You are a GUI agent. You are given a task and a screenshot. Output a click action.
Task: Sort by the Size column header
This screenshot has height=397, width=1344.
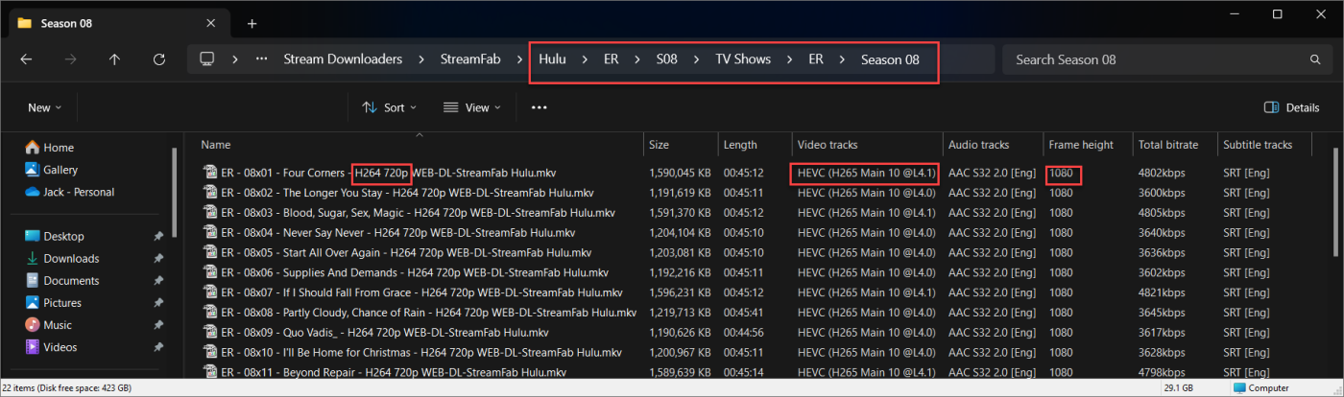click(x=660, y=145)
